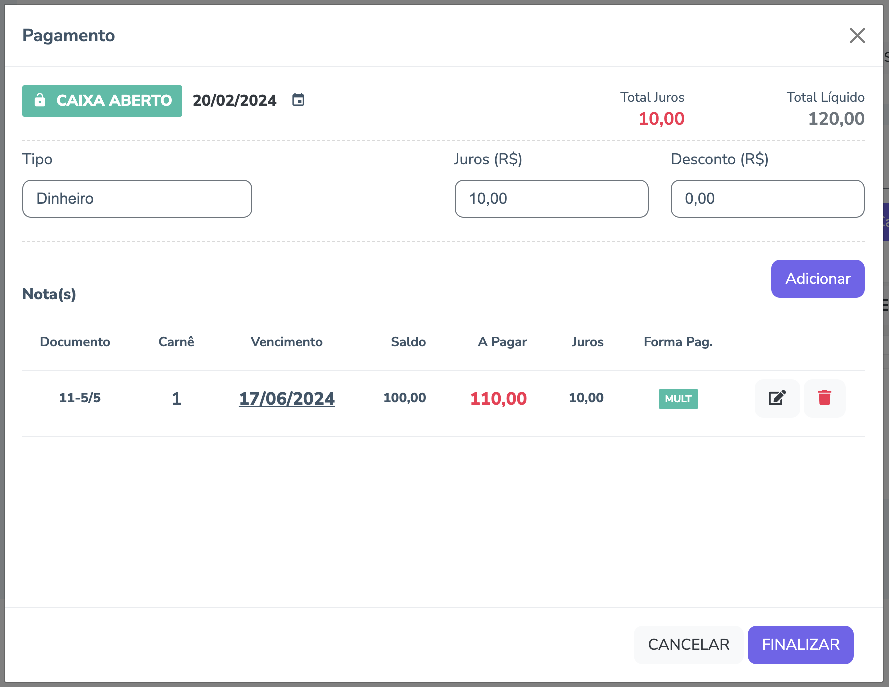Viewport: 889px width, 687px height.
Task: Edit the 11-5/5 note row
Action: [x=777, y=398]
